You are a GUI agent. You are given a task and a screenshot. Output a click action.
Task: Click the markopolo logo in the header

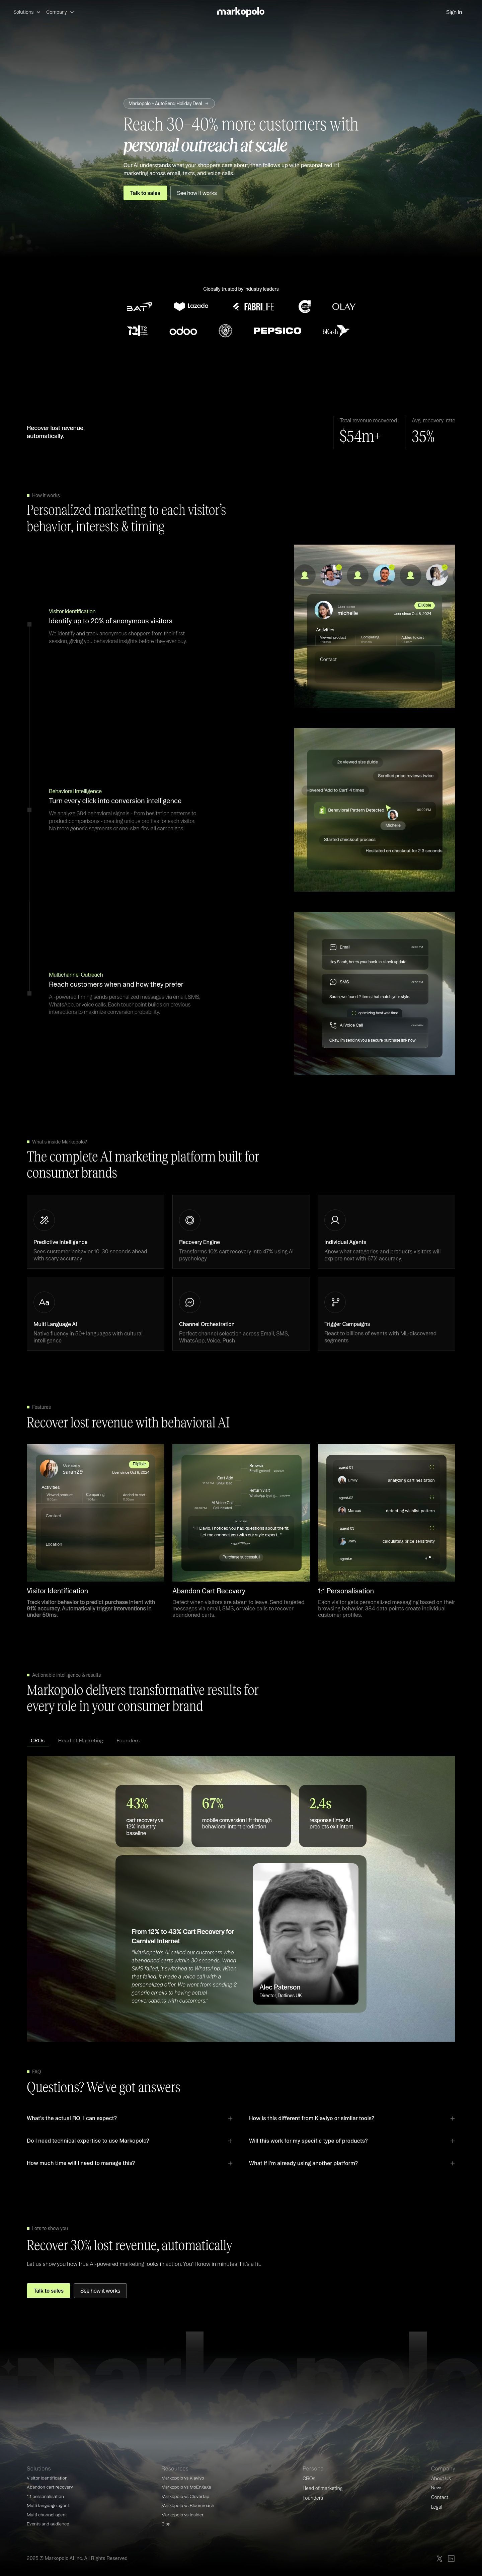tap(241, 12)
